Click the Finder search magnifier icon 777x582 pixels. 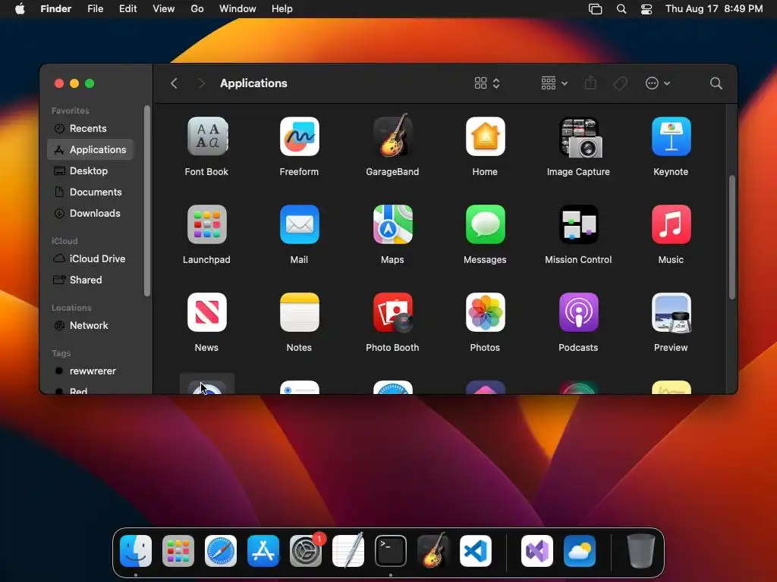[716, 83]
